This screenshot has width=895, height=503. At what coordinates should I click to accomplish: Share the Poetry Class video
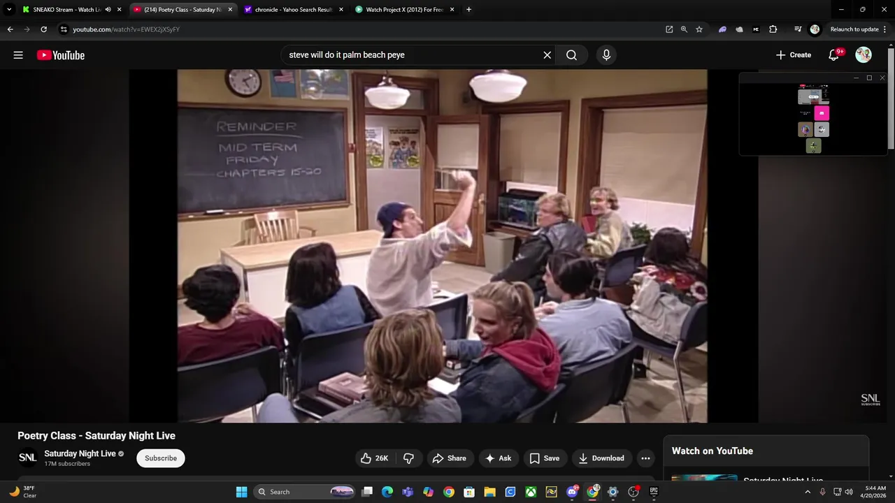pos(450,458)
